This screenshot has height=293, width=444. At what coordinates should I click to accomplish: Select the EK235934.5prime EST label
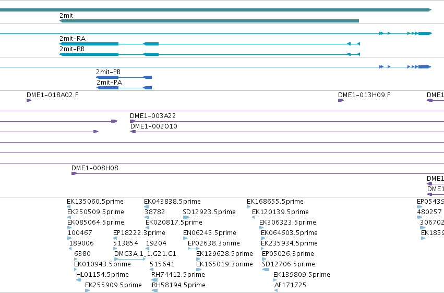pyautogui.click(x=289, y=243)
